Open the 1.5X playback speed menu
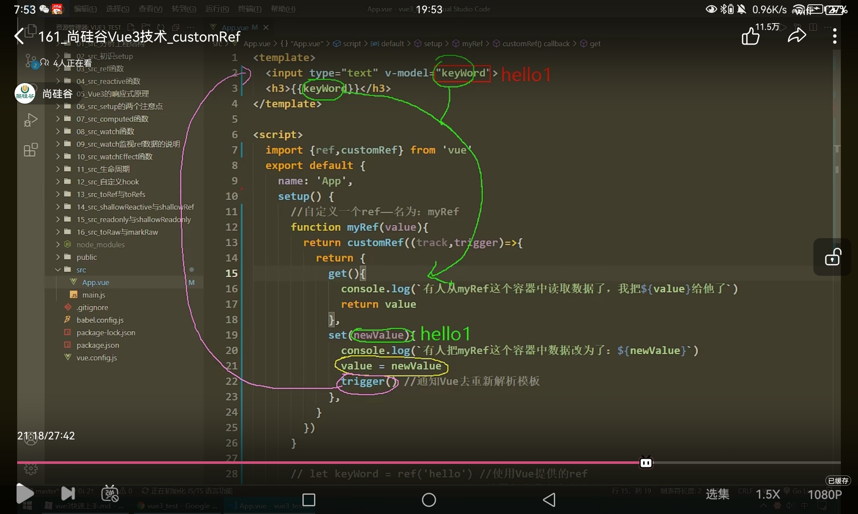 (x=767, y=495)
